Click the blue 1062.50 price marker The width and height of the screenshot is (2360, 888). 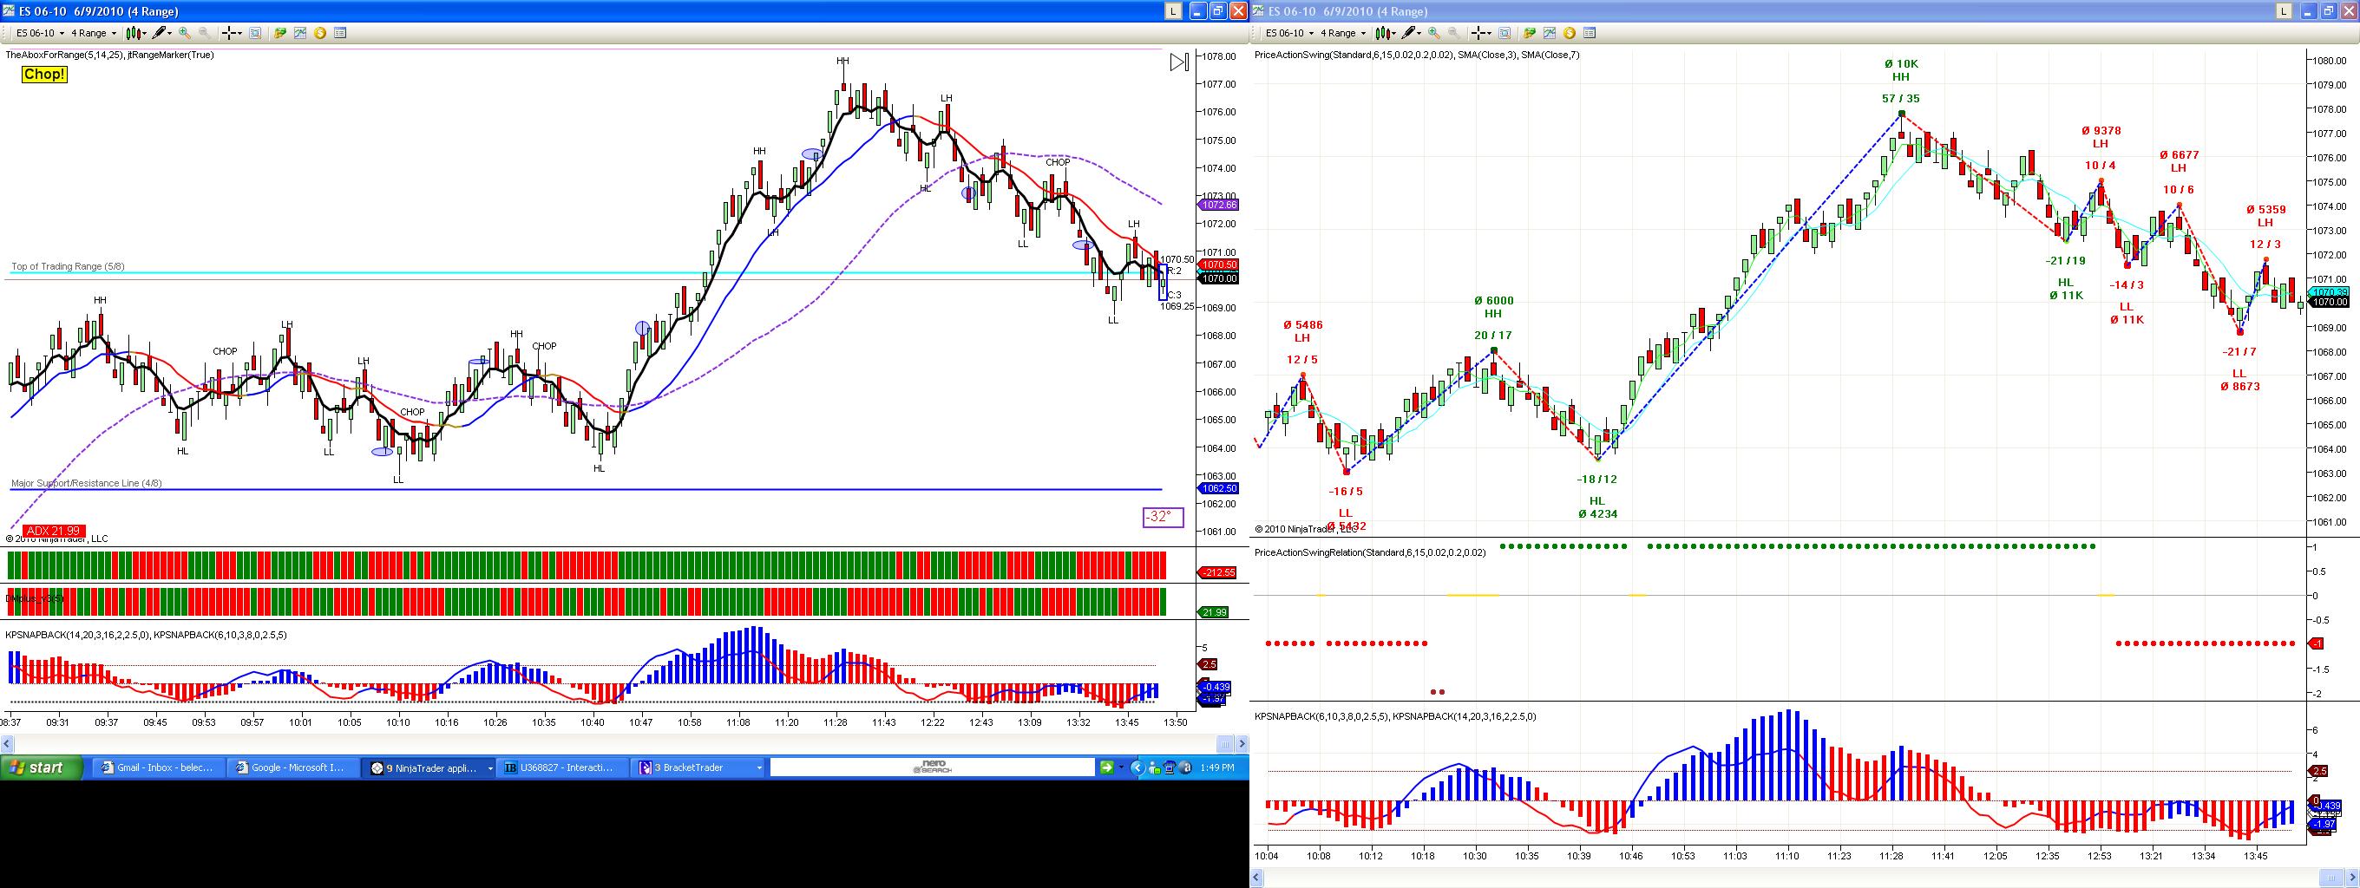pyautogui.click(x=1218, y=489)
